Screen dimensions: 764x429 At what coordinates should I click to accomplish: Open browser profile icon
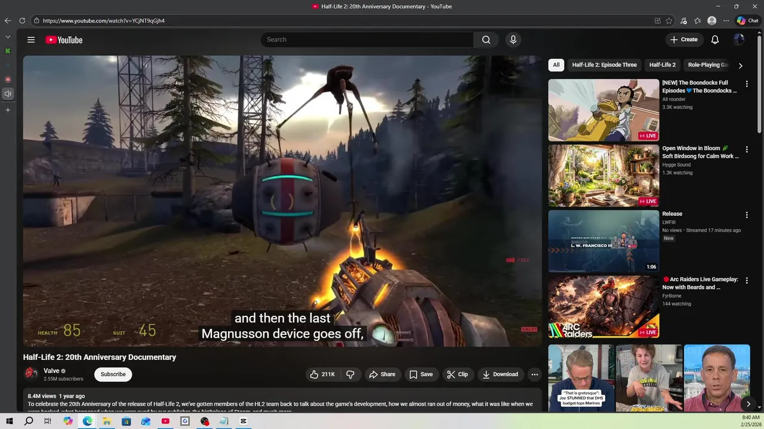[711, 20]
